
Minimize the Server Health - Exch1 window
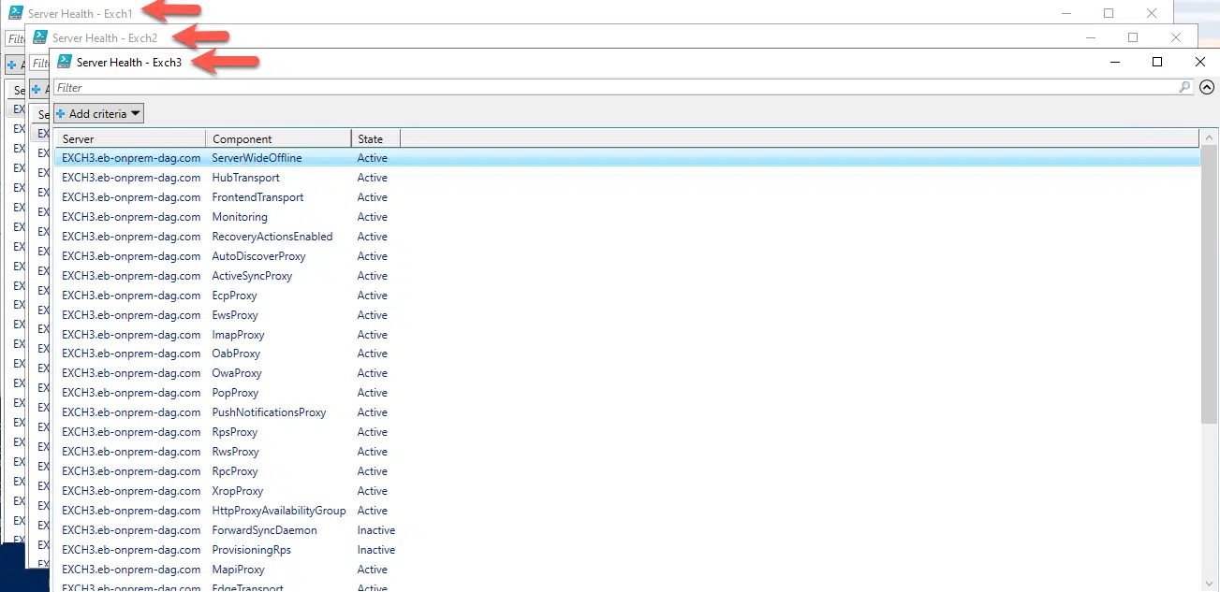tap(1066, 13)
